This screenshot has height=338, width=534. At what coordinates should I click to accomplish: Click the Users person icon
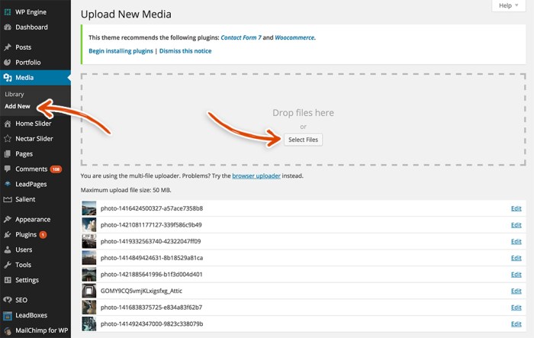(x=8, y=249)
